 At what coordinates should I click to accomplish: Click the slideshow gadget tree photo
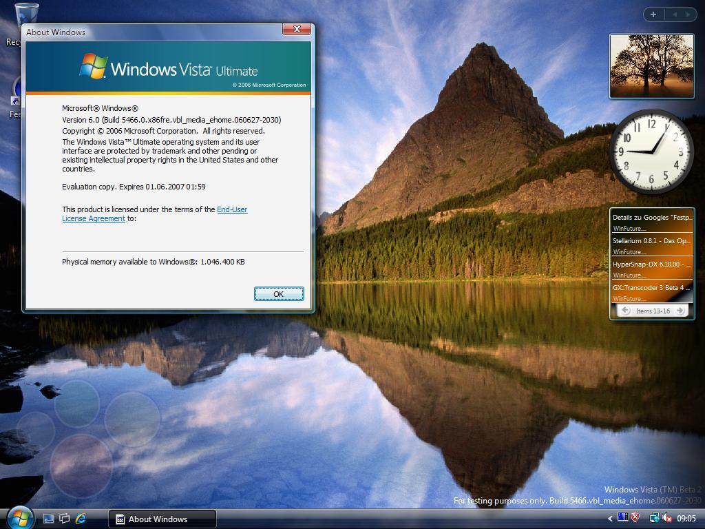(651, 65)
